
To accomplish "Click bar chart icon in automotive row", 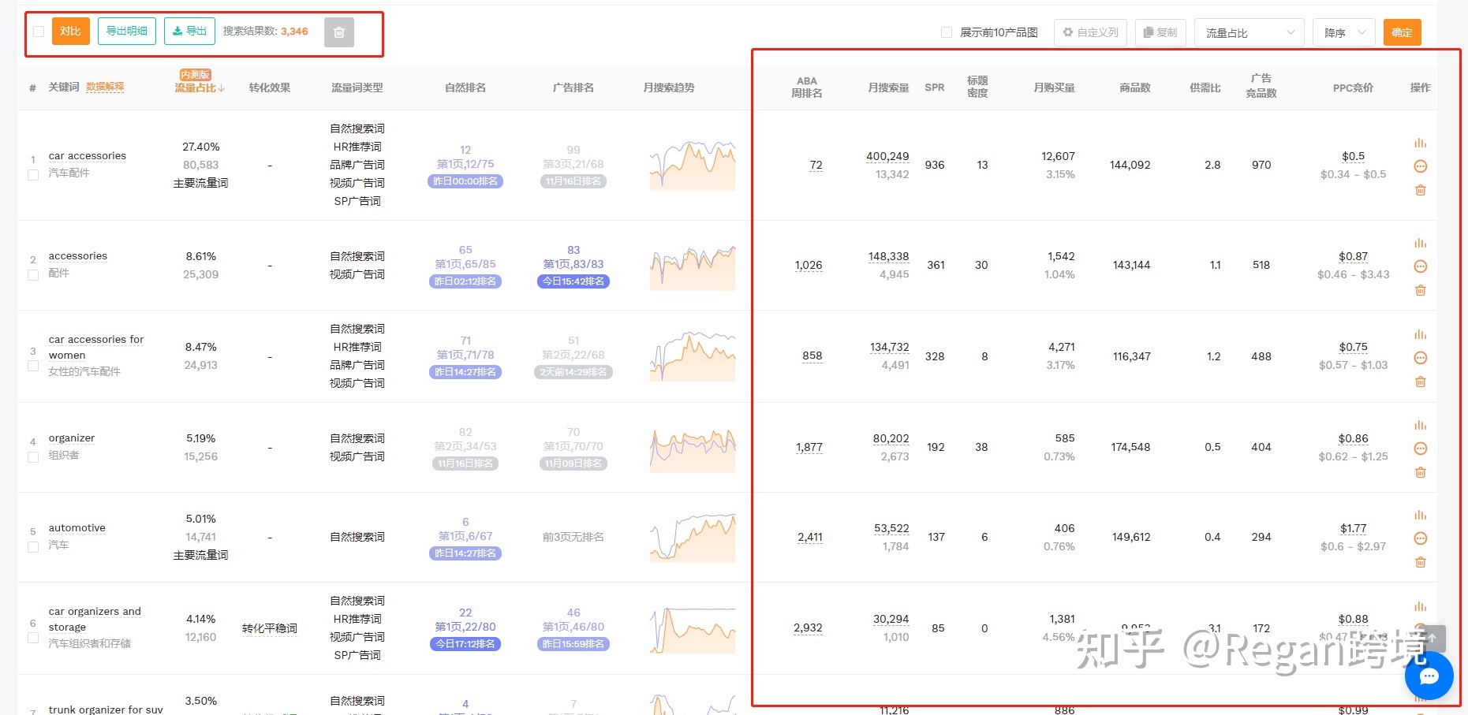I will point(1420,515).
